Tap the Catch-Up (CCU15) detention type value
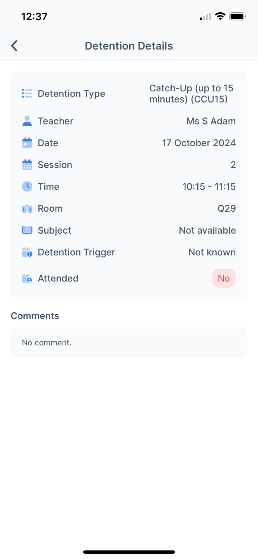The image size is (258, 559). [191, 94]
